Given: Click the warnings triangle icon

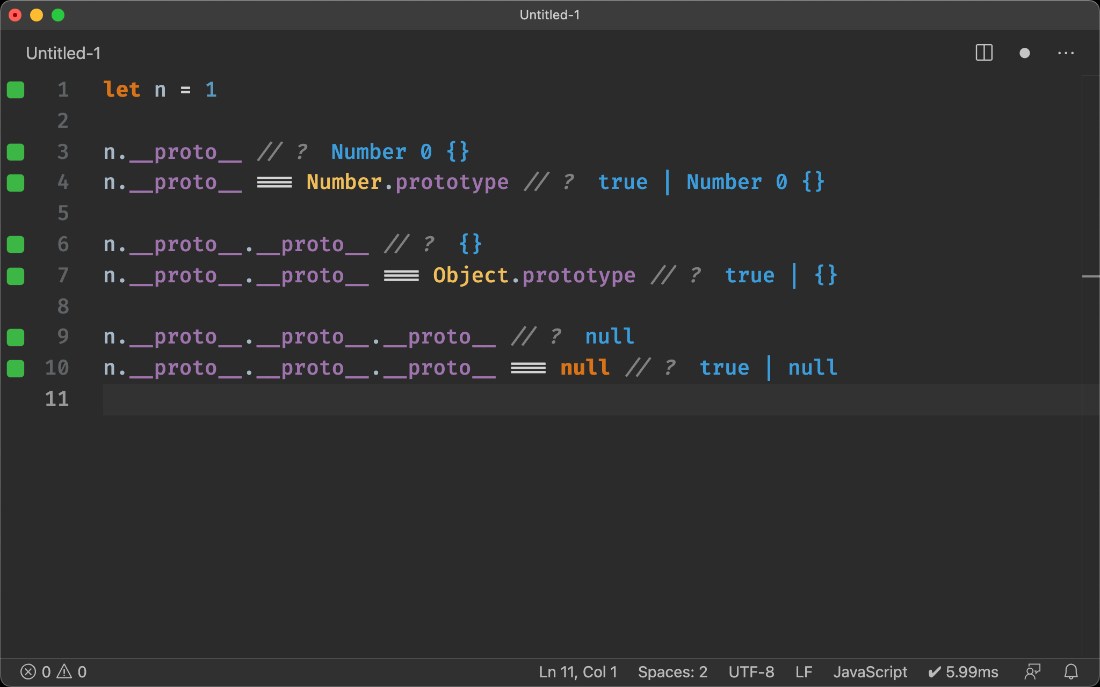Looking at the screenshot, I should (x=64, y=671).
